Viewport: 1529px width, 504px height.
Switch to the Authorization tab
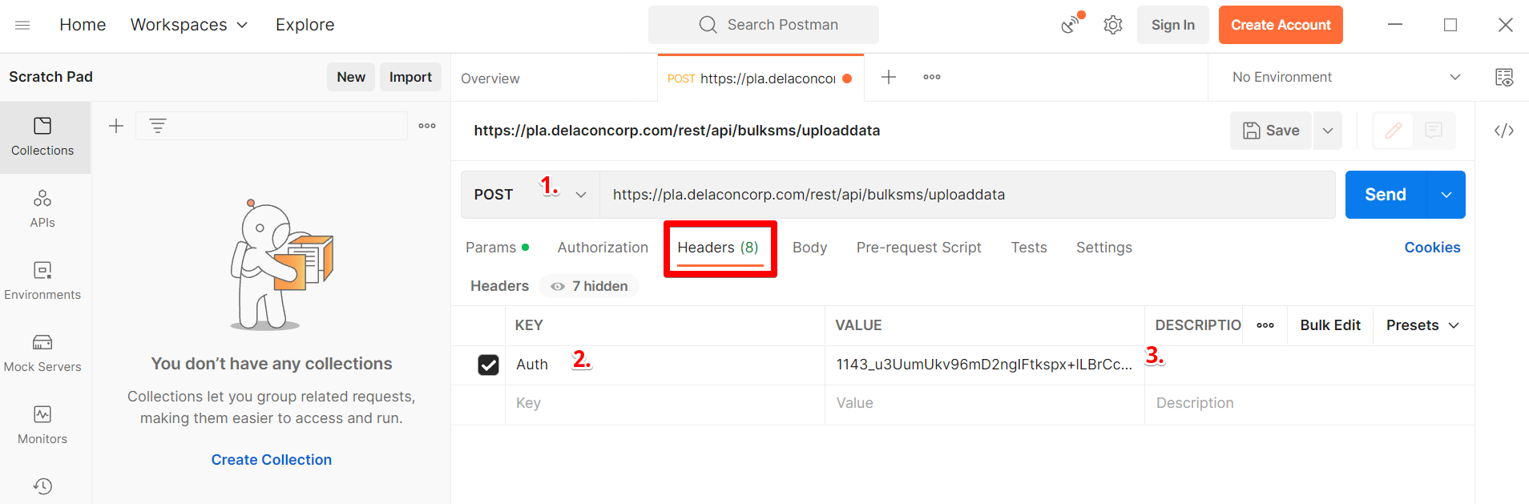coord(603,248)
